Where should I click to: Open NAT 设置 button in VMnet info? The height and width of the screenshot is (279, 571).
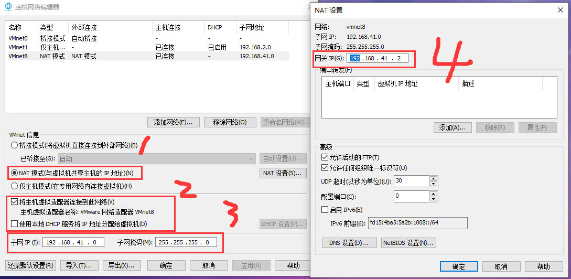pos(283,173)
